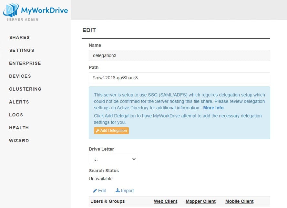This screenshot has height=208, width=287.
Task: Click the Web Client column header
Action: (x=166, y=201)
